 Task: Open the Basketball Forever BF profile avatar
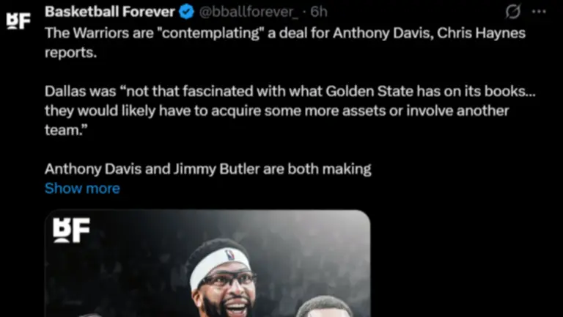coord(18,21)
